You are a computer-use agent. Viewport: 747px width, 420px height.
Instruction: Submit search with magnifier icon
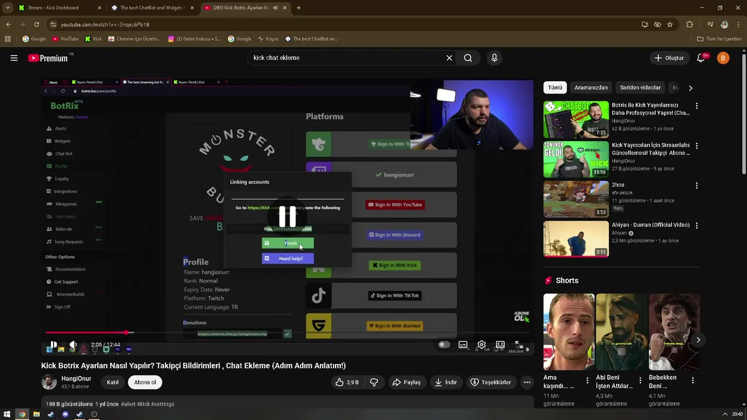pyautogui.click(x=468, y=58)
